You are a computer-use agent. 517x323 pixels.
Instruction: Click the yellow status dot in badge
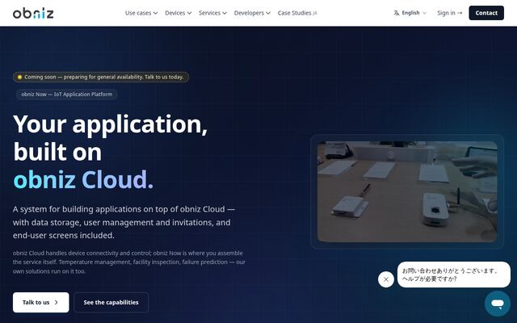[x=19, y=78]
